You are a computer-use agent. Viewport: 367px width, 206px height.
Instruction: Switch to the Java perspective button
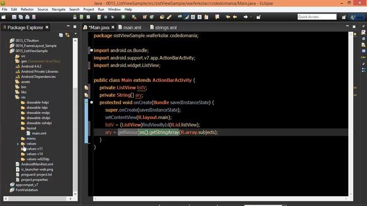click(357, 17)
